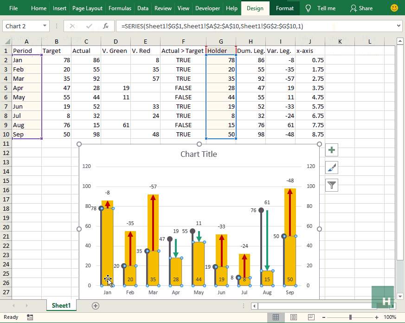Click vertical scrollbar up arrow
The height and width of the screenshot is (323, 405).
point(400,41)
